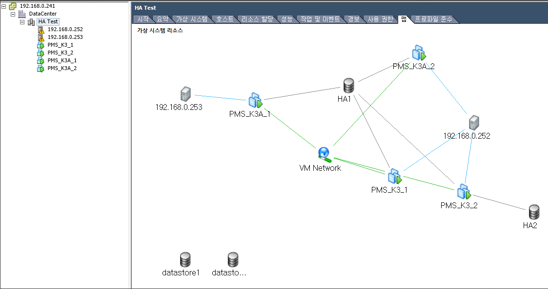The width and height of the screenshot is (548, 289).
Task: Open the 프로파일 준수 tab
Action: (433, 19)
